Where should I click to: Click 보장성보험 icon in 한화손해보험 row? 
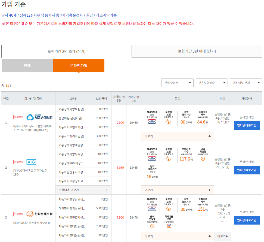point(169,209)
